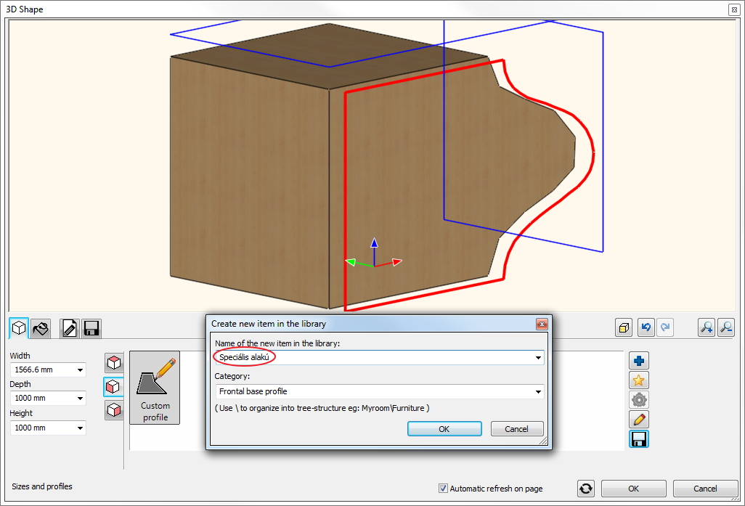Open the shape sizes cube tab
Screen dimensions: 745x506
(19, 328)
